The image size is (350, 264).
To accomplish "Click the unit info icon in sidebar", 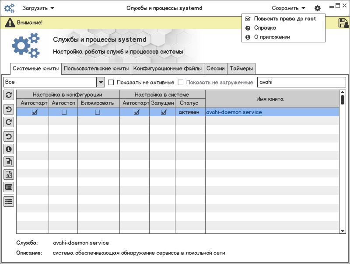I will click(9, 149).
